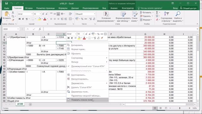Switch to Page Layout view in status bar

[161, 108]
